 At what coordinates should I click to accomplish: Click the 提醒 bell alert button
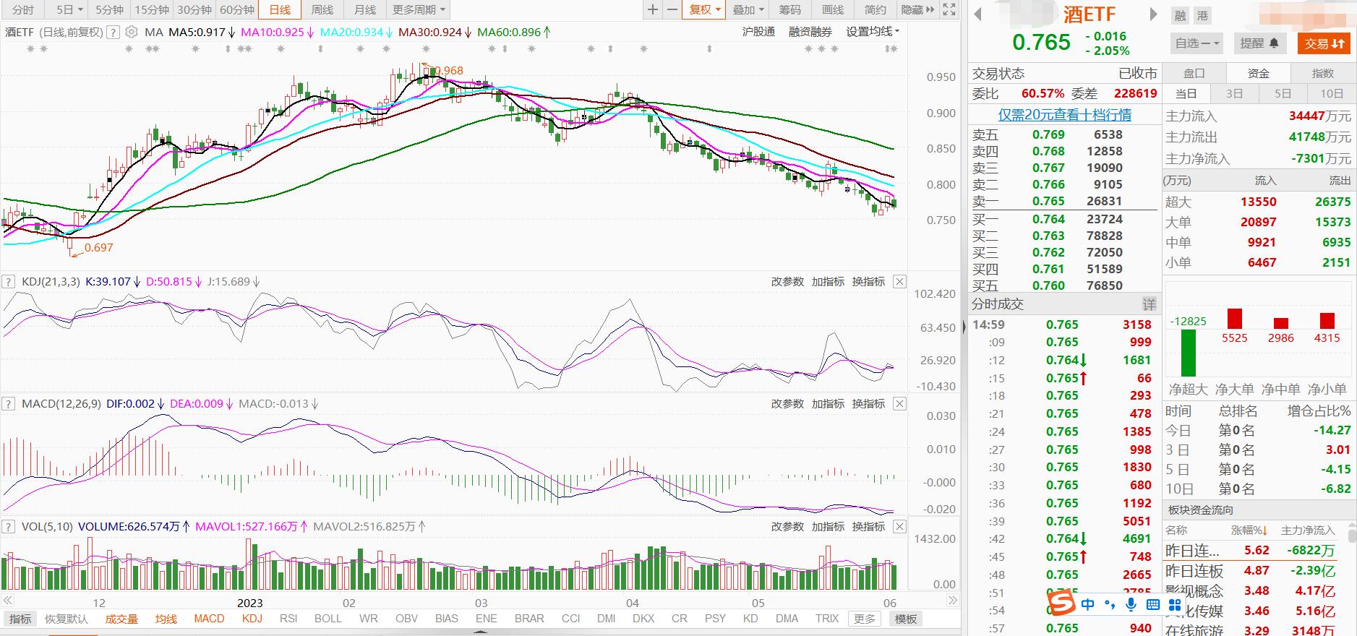[1259, 43]
